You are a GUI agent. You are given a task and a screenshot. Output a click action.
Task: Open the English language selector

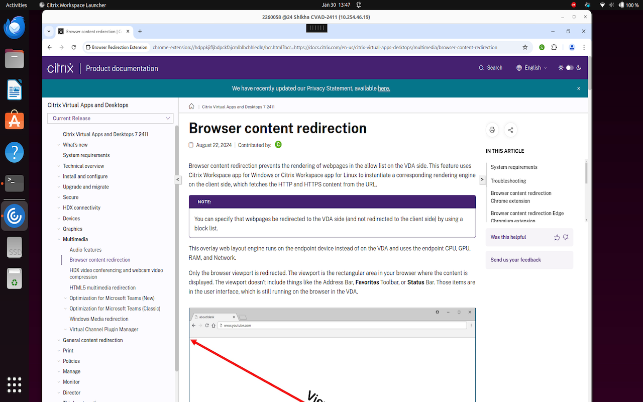tap(531, 67)
